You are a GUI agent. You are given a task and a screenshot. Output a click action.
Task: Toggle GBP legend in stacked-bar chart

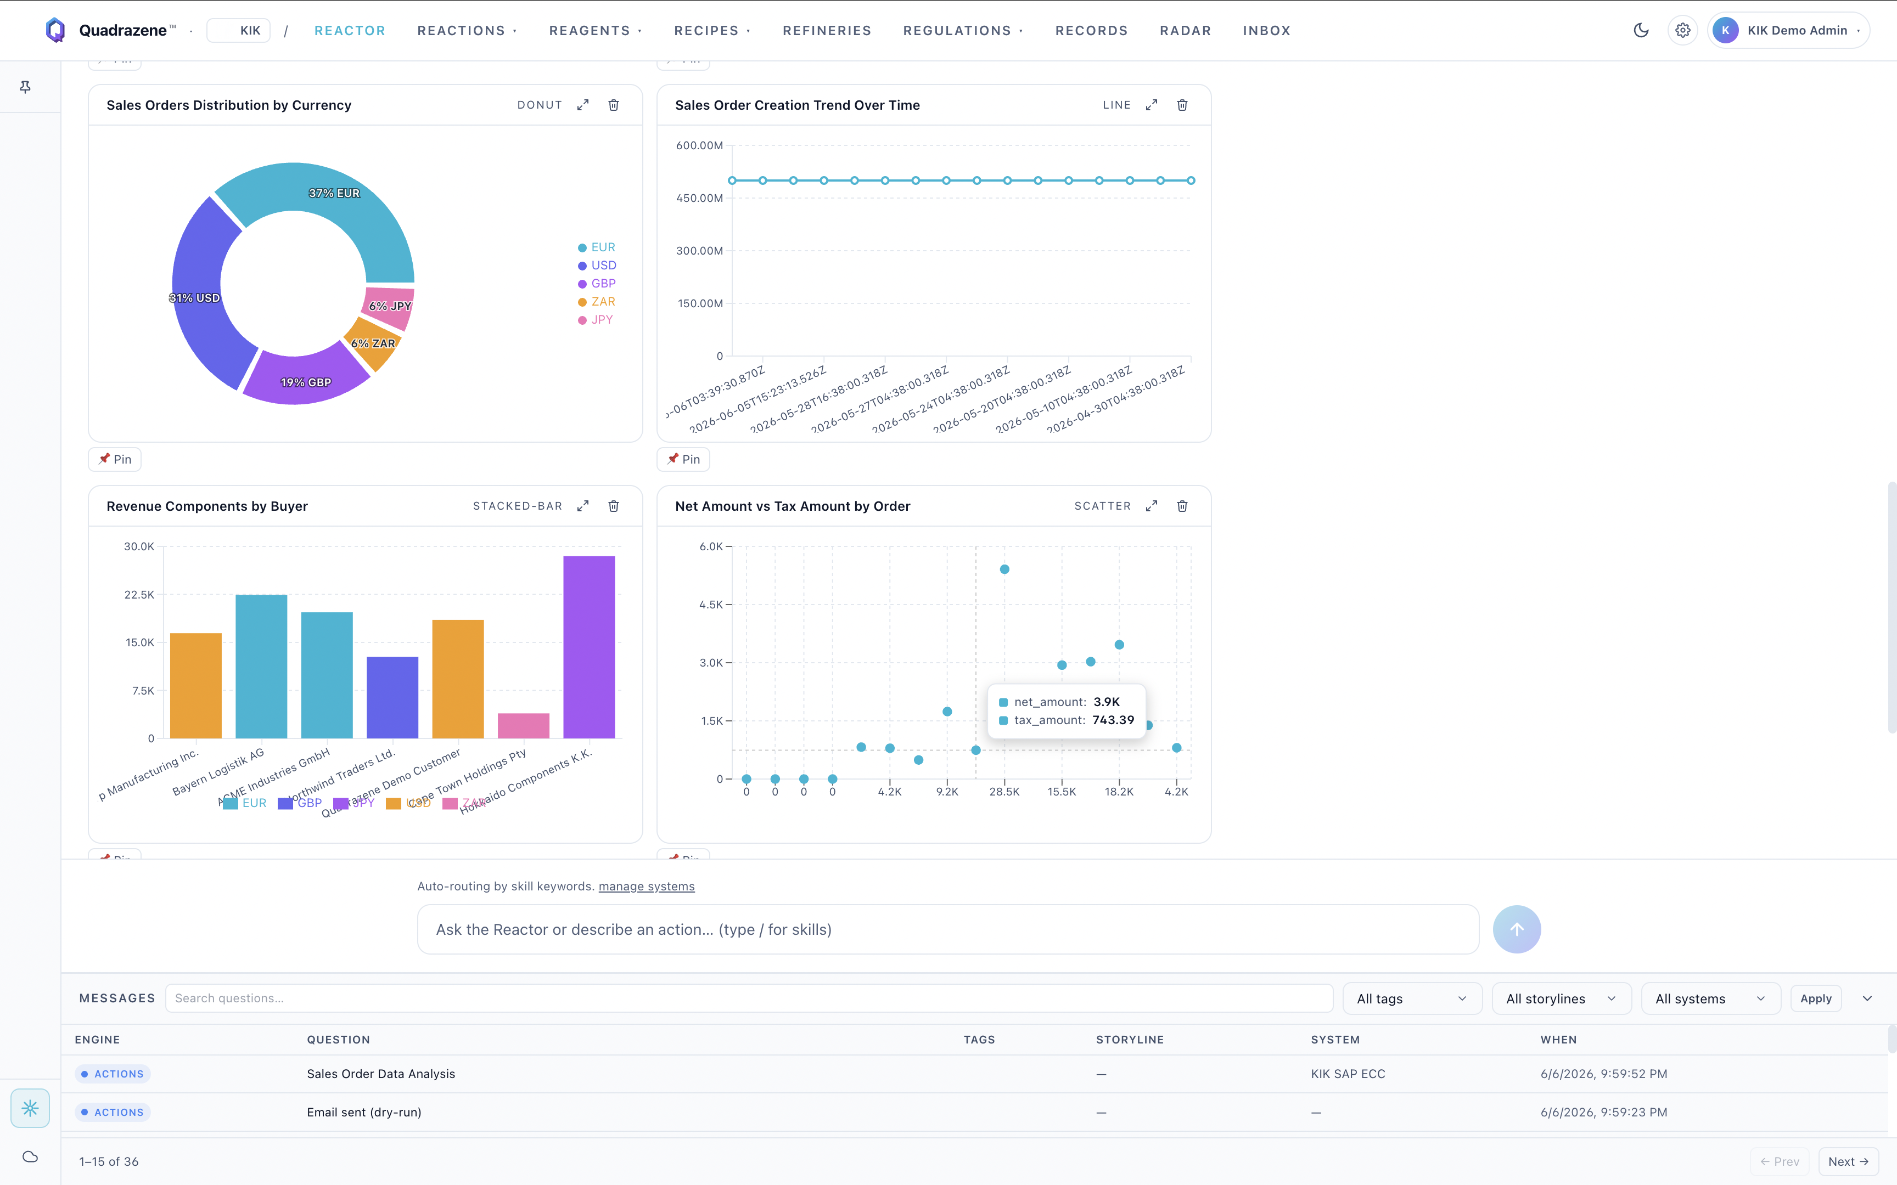pos(300,803)
